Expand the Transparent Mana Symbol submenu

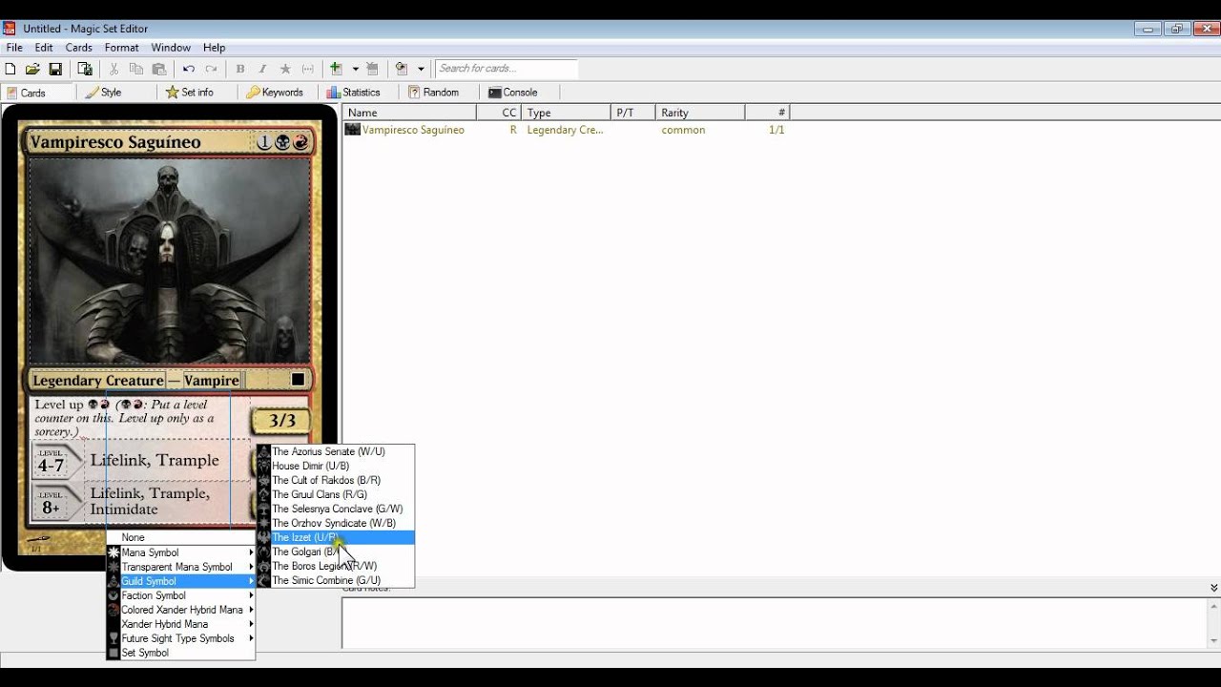coord(180,567)
